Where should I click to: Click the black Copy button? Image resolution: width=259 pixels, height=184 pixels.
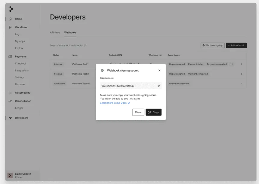(x=153, y=112)
